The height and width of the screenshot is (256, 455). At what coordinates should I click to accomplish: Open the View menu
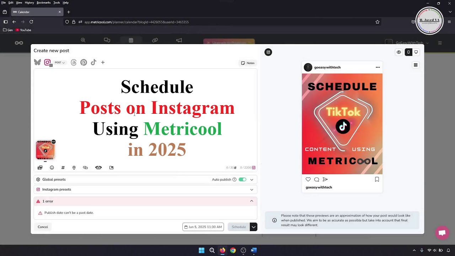point(19,3)
